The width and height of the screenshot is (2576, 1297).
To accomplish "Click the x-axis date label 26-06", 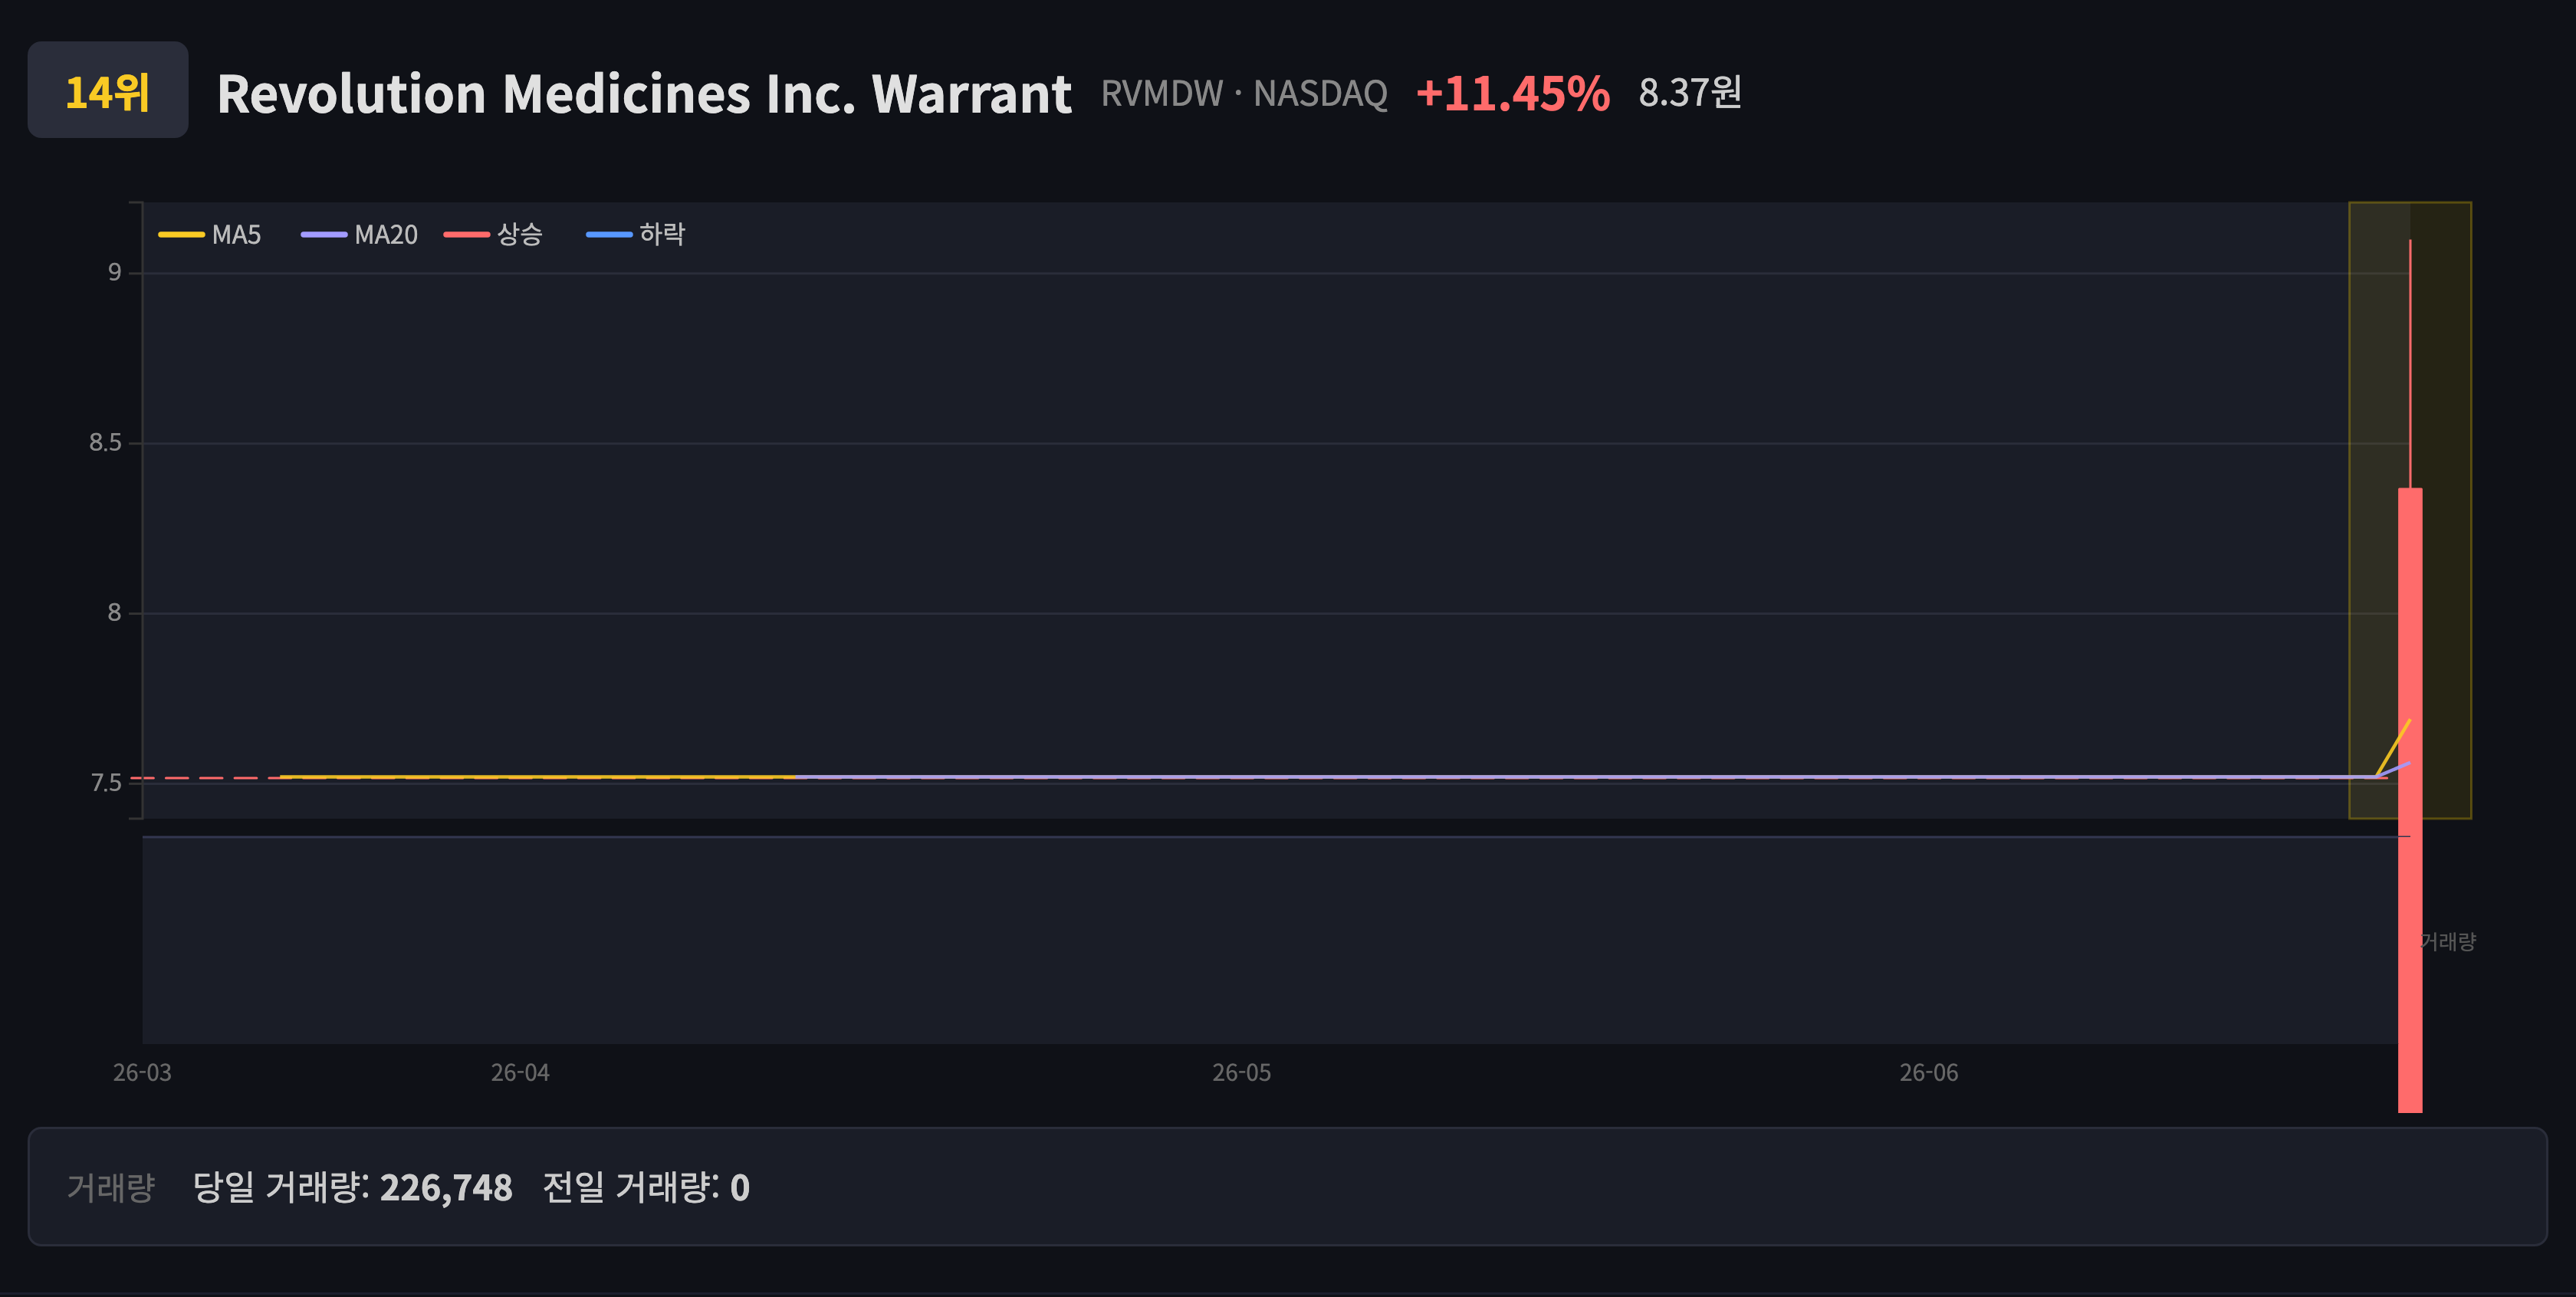I will click(x=1929, y=1073).
